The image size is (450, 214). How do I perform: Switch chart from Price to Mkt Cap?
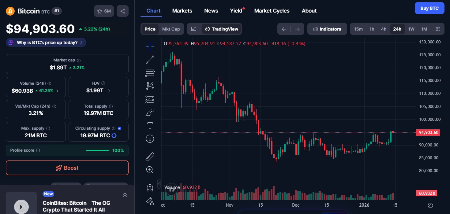point(171,29)
